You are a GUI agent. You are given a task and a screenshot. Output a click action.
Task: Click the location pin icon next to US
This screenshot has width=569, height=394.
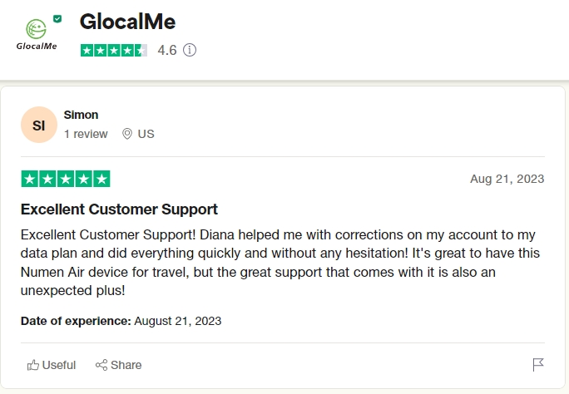[127, 134]
